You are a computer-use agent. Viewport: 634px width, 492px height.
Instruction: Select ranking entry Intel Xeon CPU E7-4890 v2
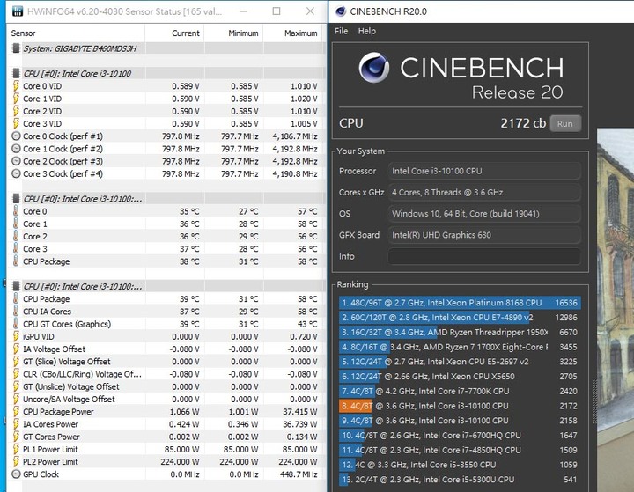coord(460,318)
